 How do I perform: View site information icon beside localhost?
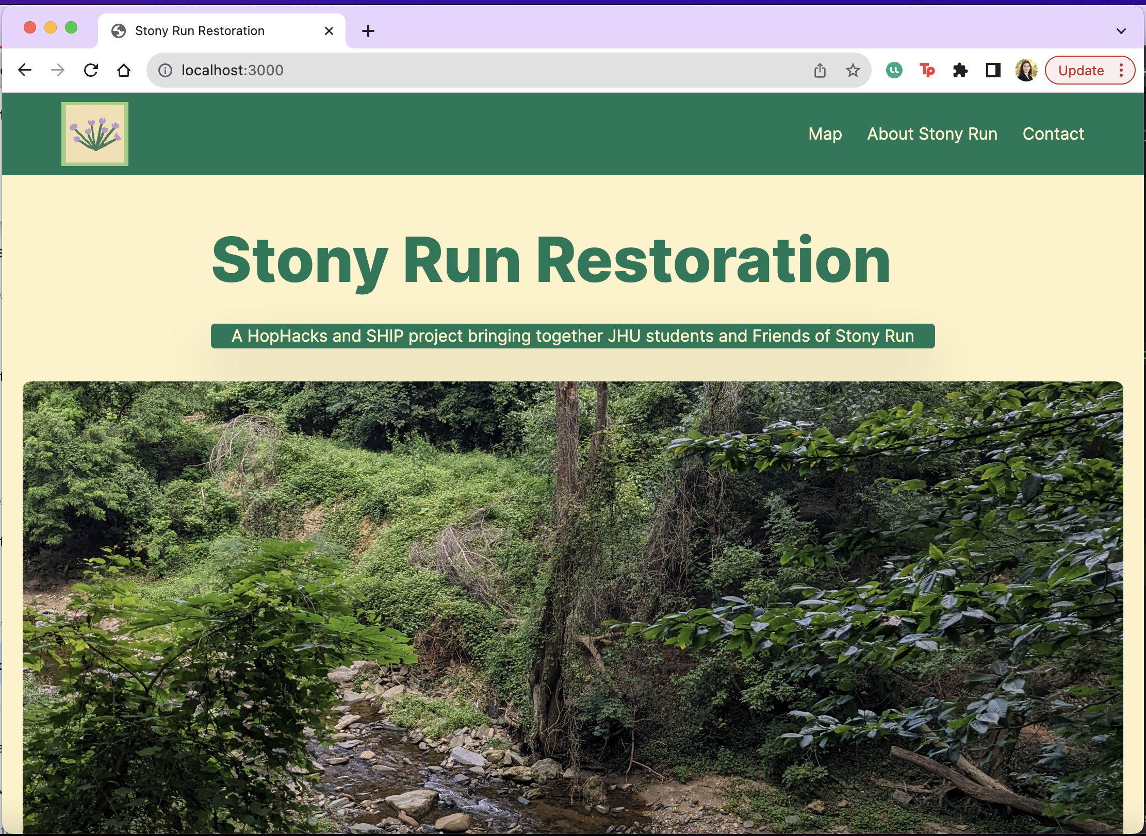tap(165, 70)
